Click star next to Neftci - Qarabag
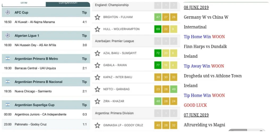 (x=97, y=89)
